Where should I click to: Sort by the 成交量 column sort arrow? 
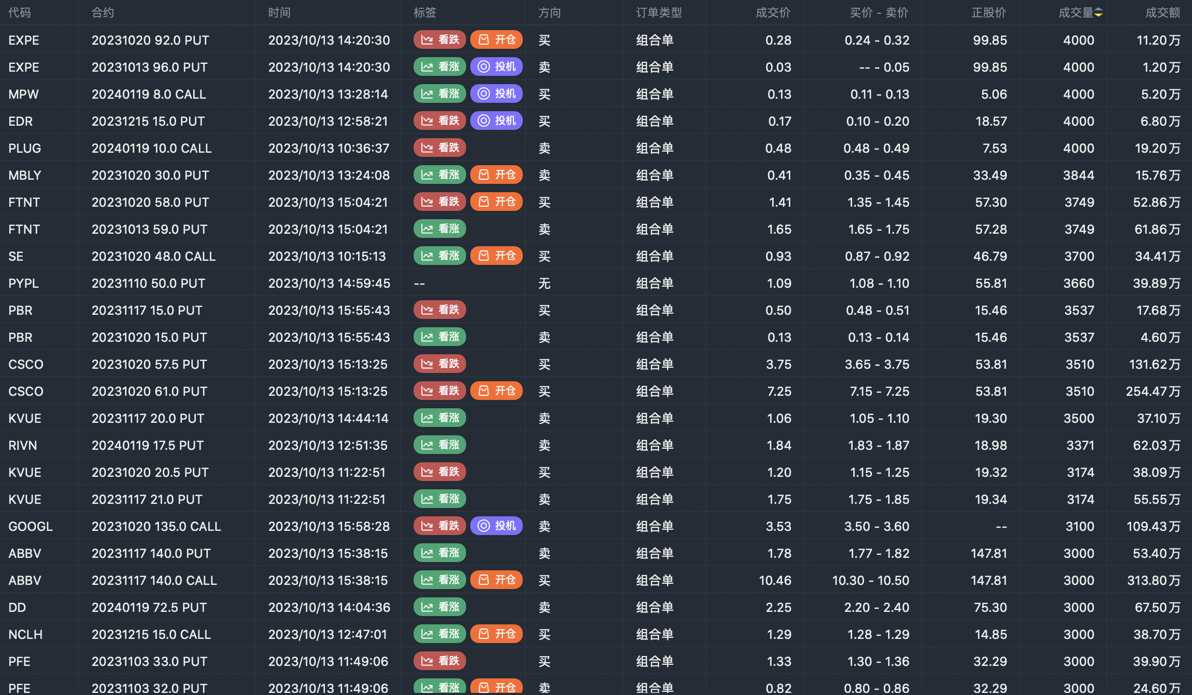pyautogui.click(x=1098, y=13)
